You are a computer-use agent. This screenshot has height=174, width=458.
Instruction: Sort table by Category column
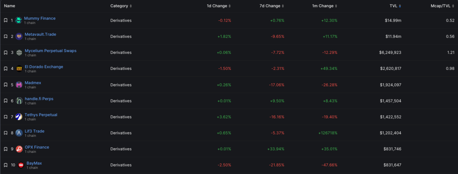121,6
